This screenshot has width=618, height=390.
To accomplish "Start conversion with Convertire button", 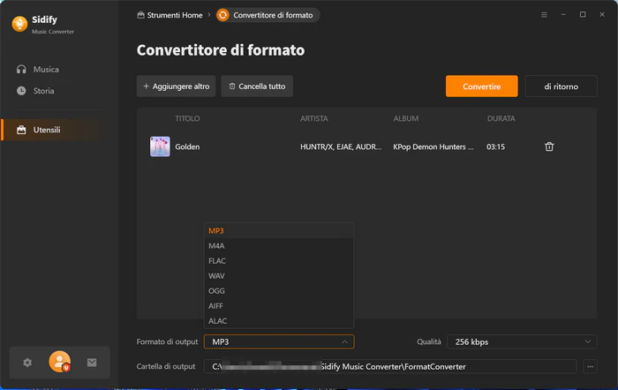I will (482, 86).
